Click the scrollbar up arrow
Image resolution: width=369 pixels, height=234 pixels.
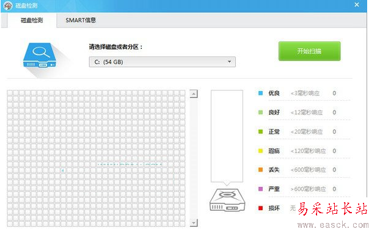click(194, 94)
